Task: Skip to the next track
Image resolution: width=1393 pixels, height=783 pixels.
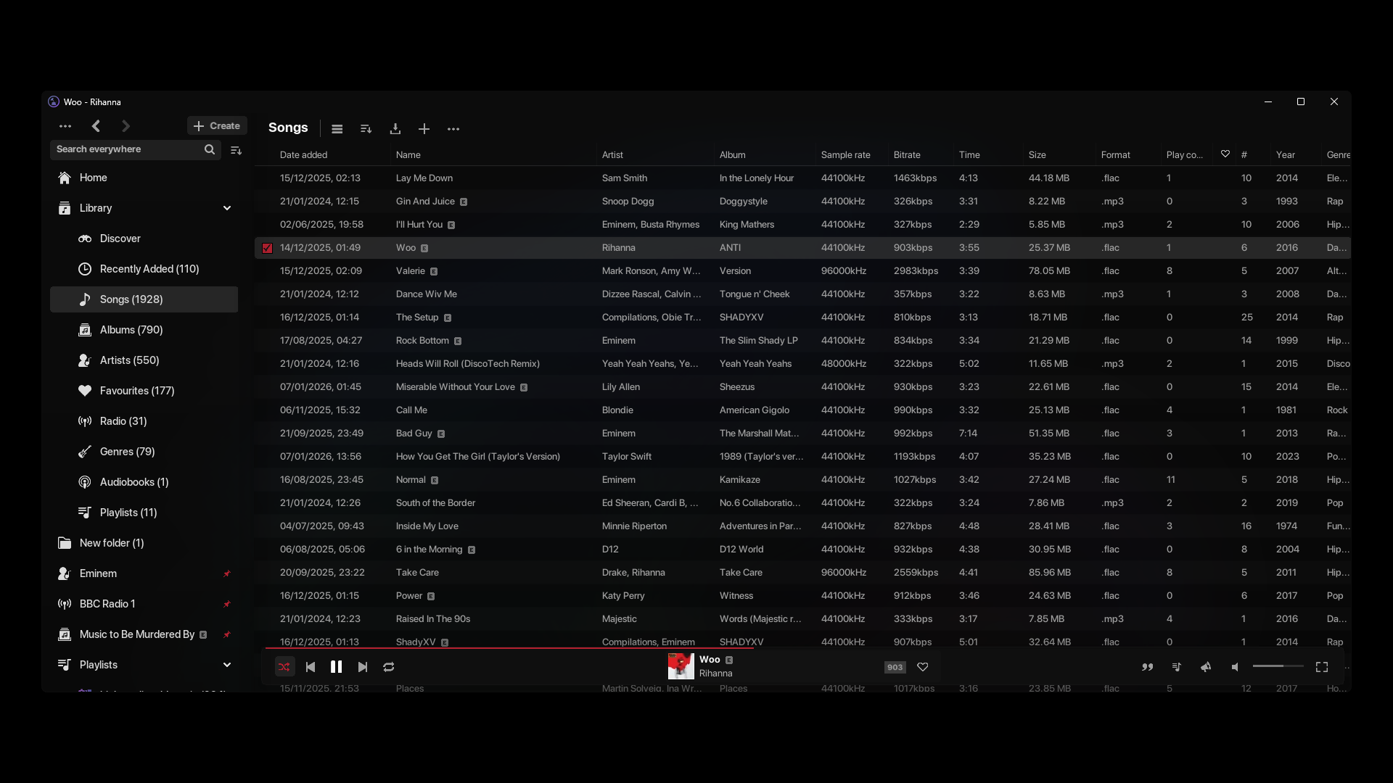Action: pyautogui.click(x=363, y=667)
